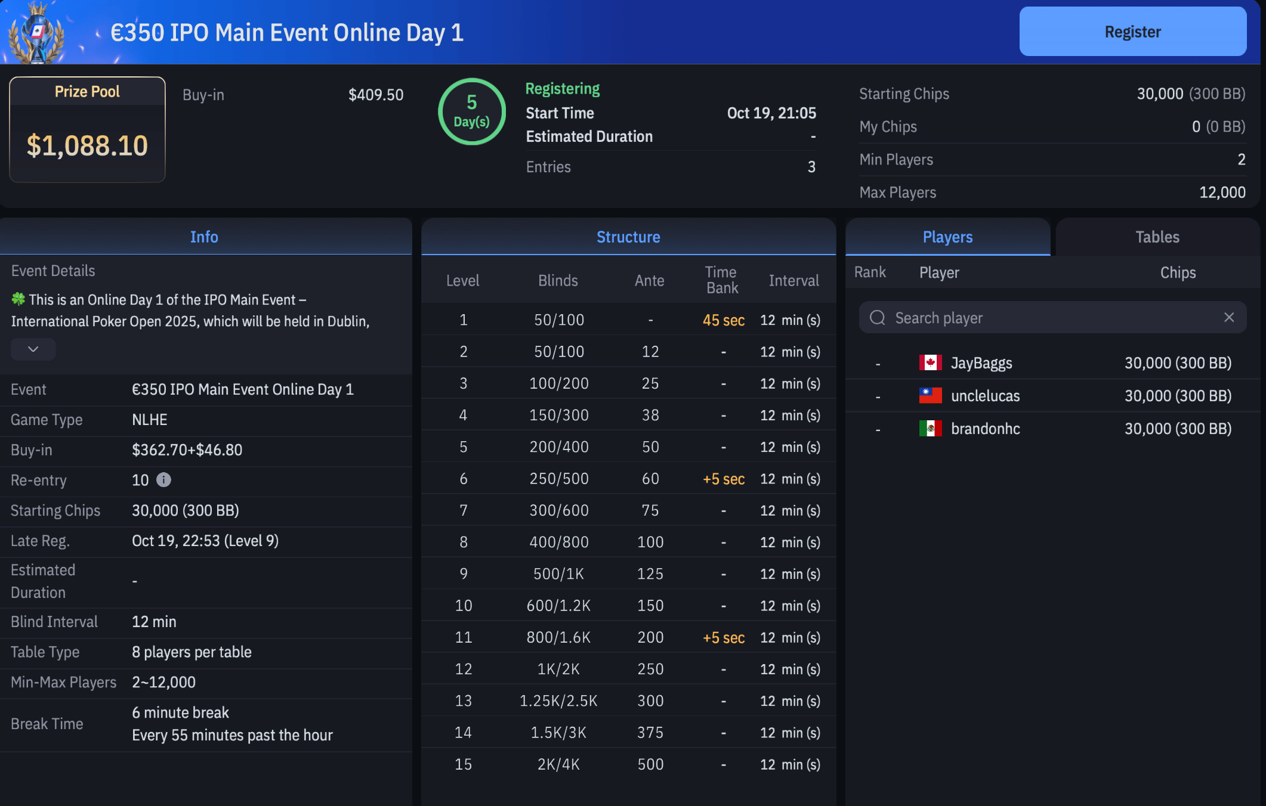Click the Prize Pool $1,088.10 box
This screenshot has width=1266, height=806.
(x=87, y=129)
